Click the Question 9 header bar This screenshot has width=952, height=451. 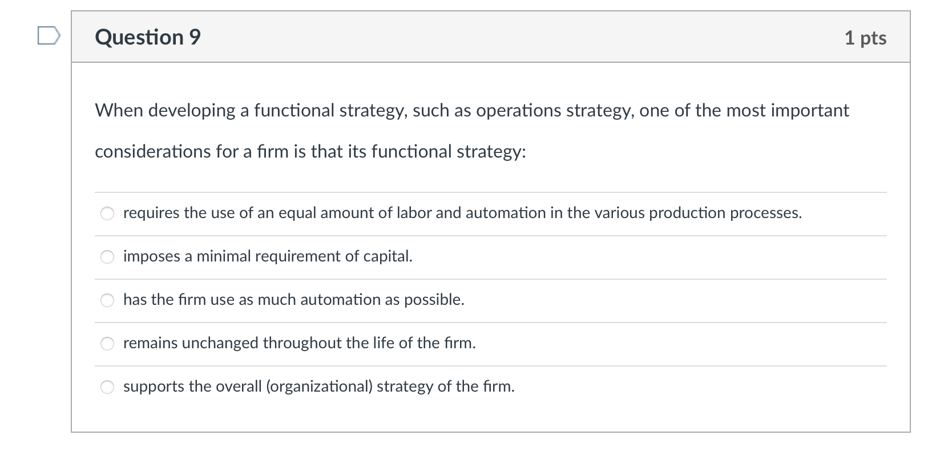(490, 37)
